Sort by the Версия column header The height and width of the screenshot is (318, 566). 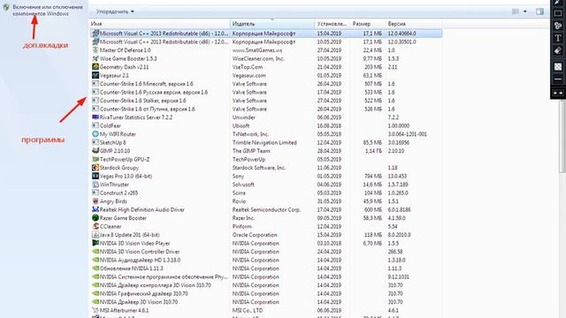(414, 24)
